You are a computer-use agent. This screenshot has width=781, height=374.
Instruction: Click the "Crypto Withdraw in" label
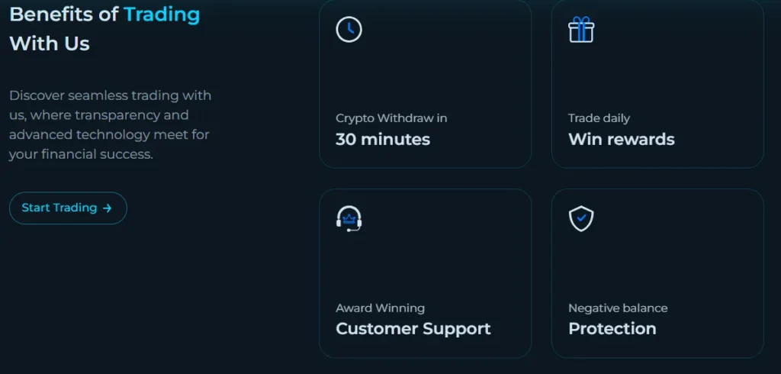coord(391,118)
